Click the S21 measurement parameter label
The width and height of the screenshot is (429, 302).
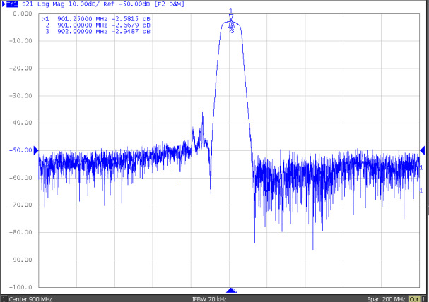[x=27, y=4]
